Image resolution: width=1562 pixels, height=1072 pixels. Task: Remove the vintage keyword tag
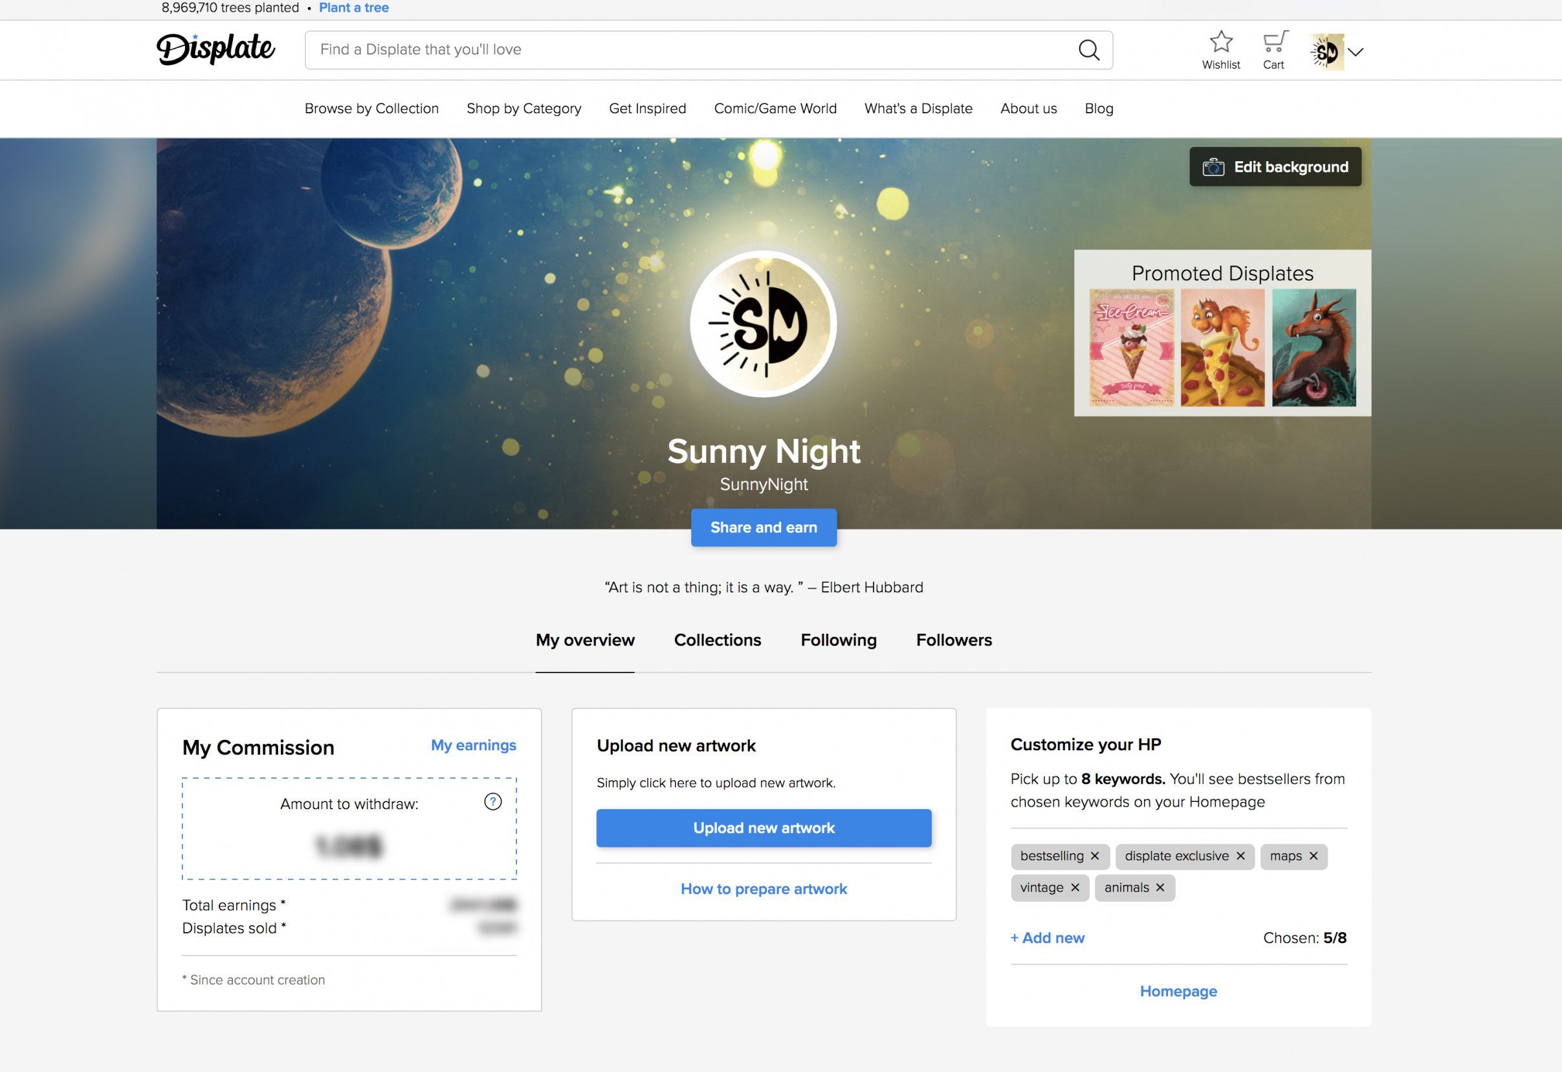coord(1075,888)
